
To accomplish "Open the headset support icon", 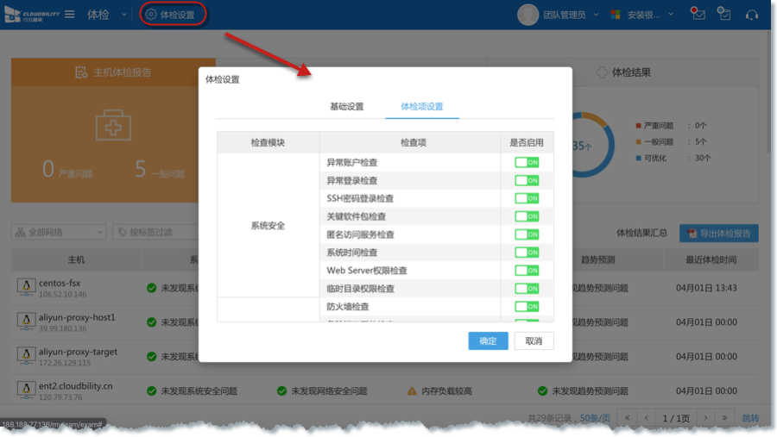I will point(751,15).
